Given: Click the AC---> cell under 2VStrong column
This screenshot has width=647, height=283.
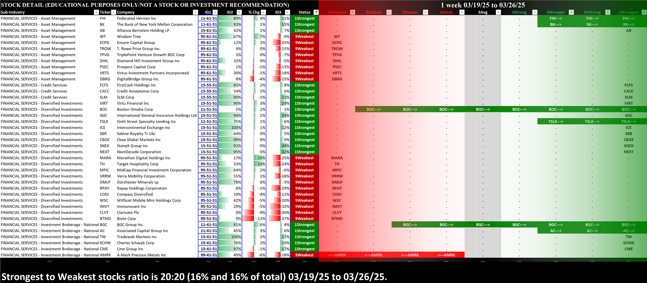Looking at the screenshot, I should pyautogui.click(x=592, y=231).
